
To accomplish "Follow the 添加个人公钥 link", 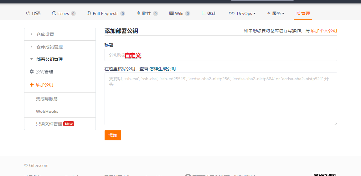I will (x=323, y=31).
